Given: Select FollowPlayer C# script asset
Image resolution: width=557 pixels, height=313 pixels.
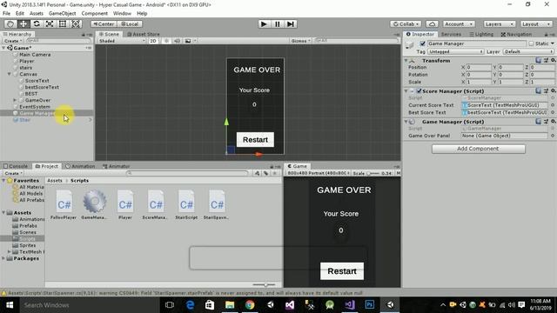Looking at the screenshot, I should click(64, 205).
